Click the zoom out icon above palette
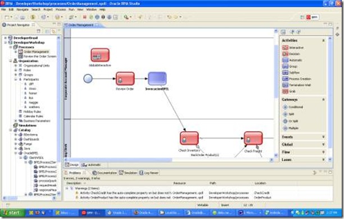This screenshot has width=344, height=219. click(x=298, y=32)
